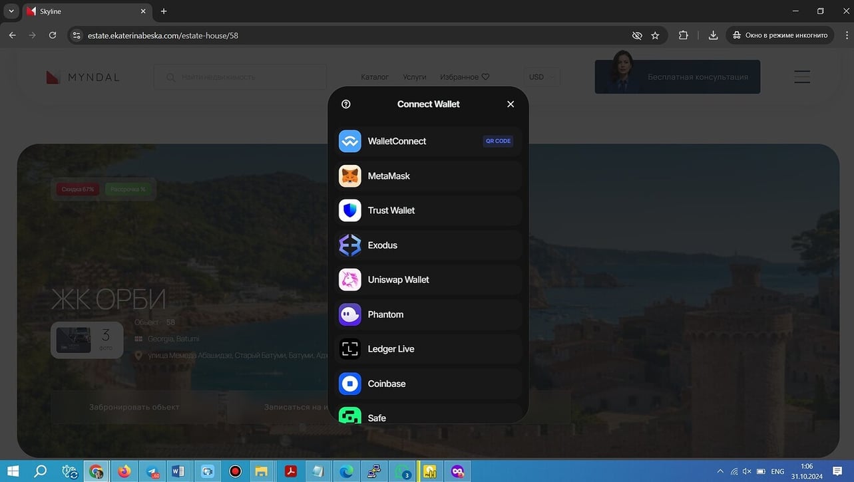Expand the USD currency dropdown

click(542, 77)
